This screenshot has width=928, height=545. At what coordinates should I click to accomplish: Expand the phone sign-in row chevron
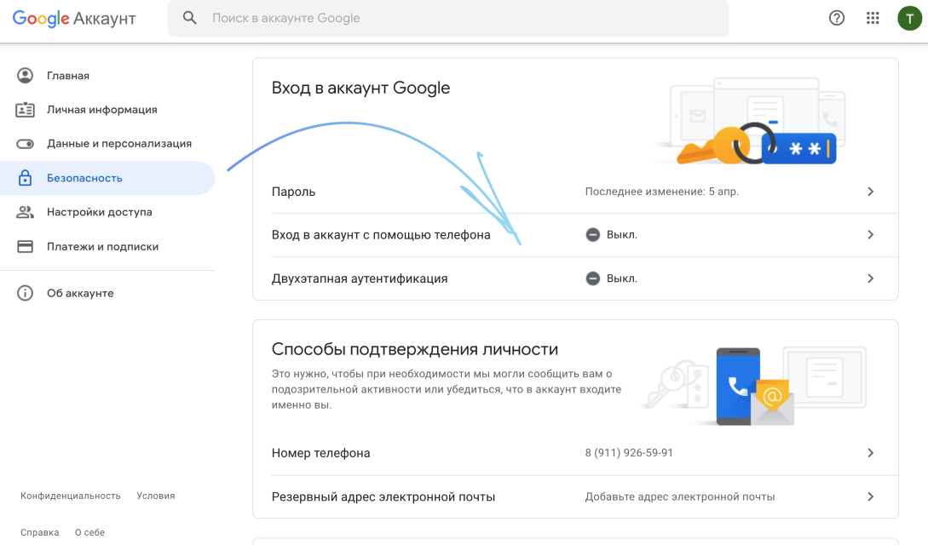pyautogui.click(x=870, y=235)
